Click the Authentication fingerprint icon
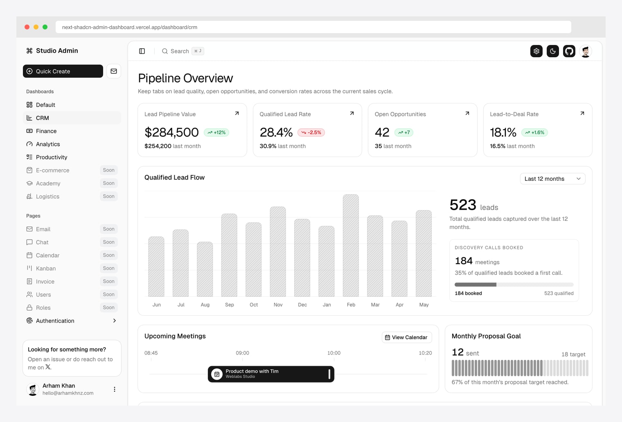The height and width of the screenshot is (422, 622). point(29,321)
